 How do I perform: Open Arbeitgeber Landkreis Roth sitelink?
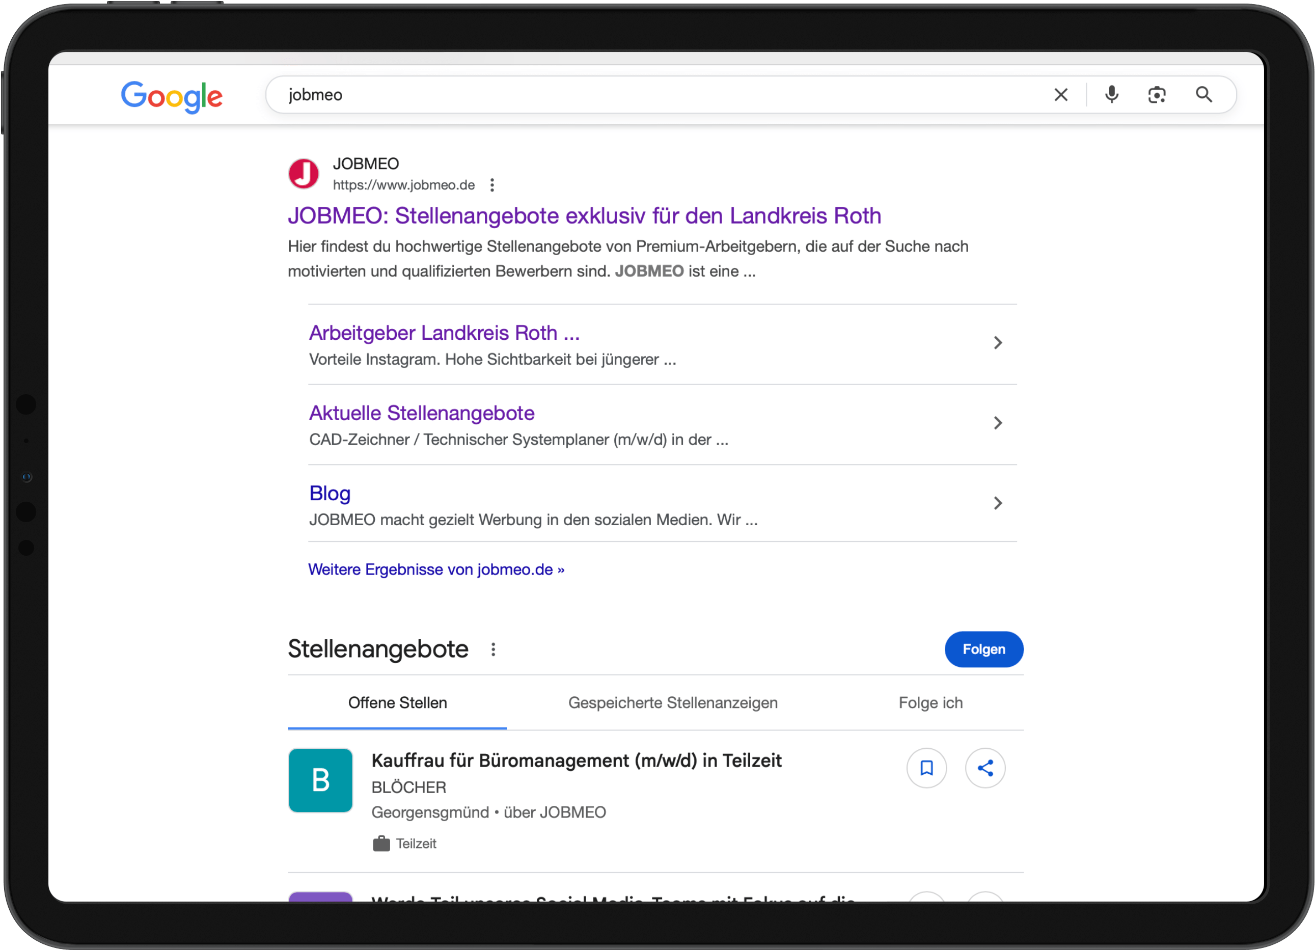pyautogui.click(x=444, y=333)
